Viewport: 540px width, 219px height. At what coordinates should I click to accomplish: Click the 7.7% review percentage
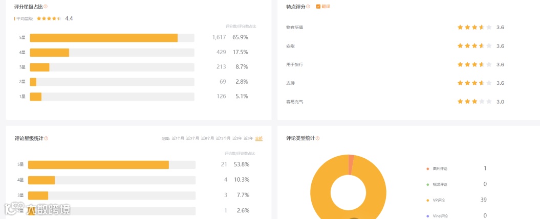point(243,196)
